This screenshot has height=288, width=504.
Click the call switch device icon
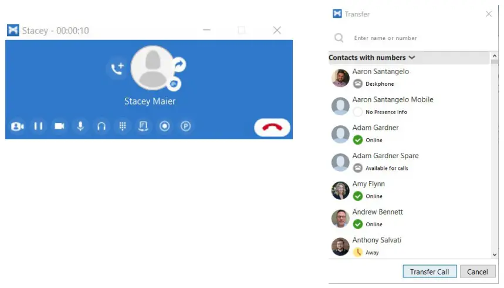143,126
